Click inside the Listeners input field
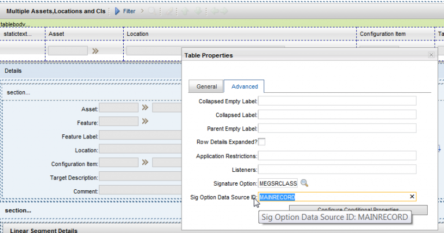This screenshot has height=233, width=444. click(x=337, y=170)
